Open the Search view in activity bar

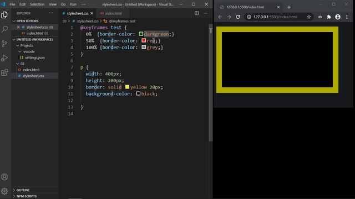click(4, 29)
